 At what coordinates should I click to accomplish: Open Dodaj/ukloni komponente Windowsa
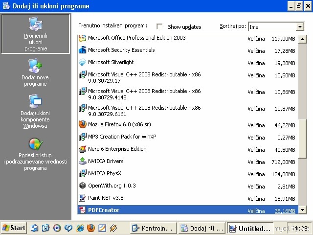click(x=35, y=112)
